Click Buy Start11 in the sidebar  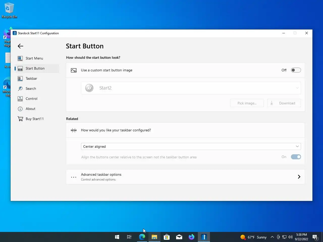37,119
